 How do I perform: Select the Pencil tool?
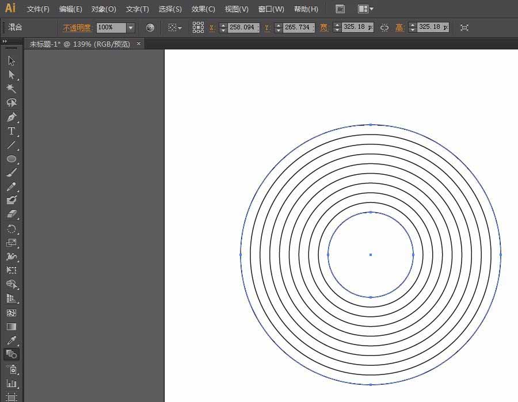tap(12, 186)
